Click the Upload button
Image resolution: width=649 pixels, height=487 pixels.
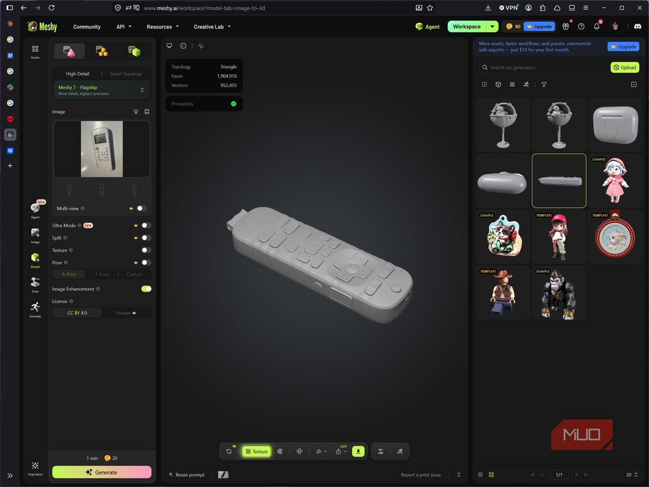(625, 68)
